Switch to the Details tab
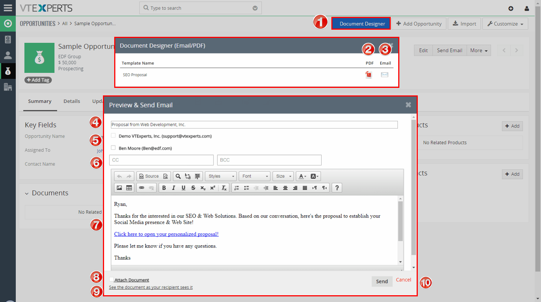This screenshot has height=302, width=541. tap(71, 101)
